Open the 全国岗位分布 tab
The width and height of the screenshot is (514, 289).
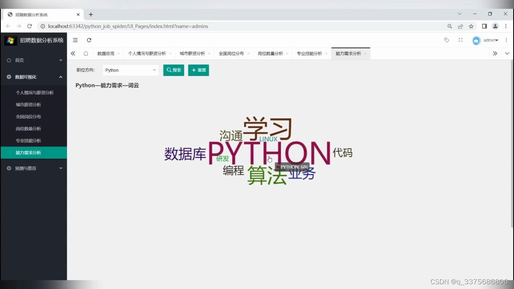(231, 53)
